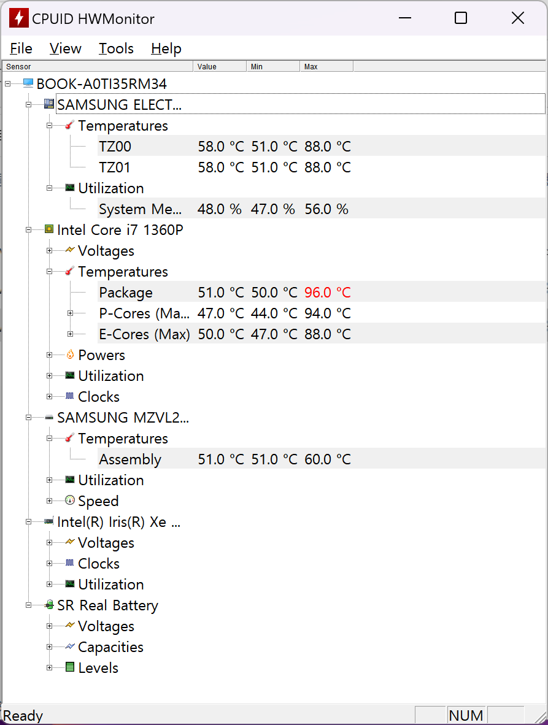Expand the E-Cores (Max) temperature row

[71, 334]
